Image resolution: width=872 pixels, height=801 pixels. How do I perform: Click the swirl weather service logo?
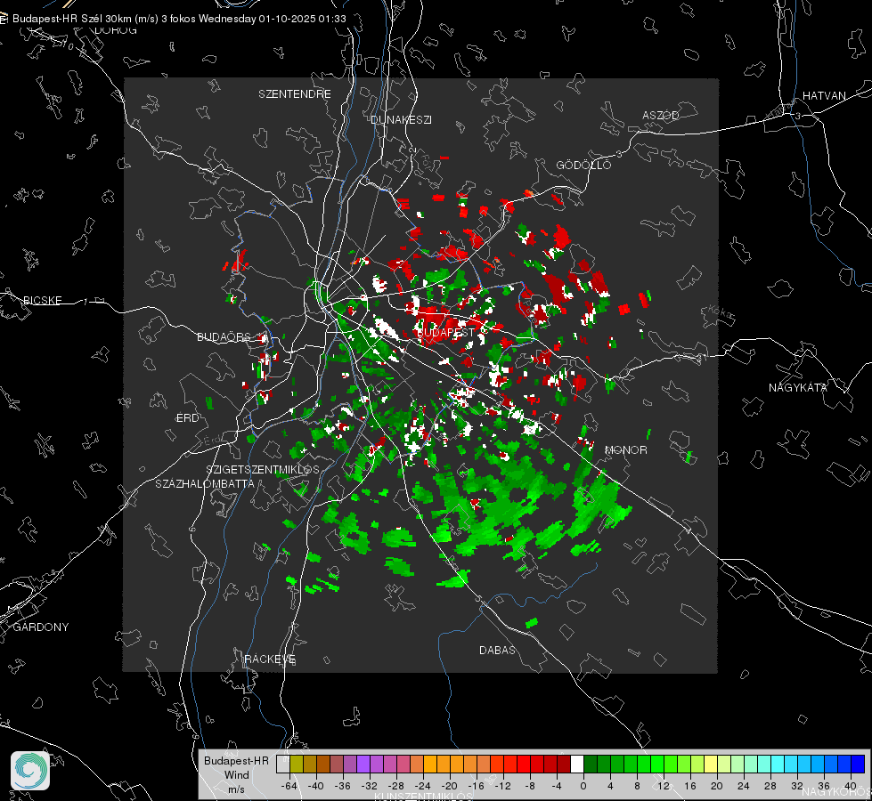point(30,771)
